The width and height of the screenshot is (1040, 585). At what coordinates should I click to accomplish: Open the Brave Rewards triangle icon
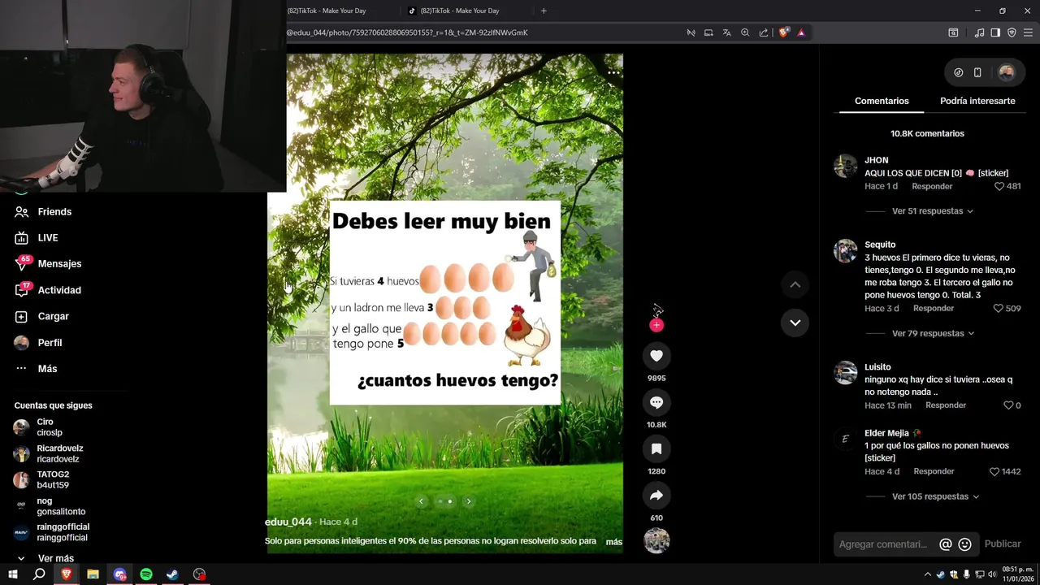[801, 32]
